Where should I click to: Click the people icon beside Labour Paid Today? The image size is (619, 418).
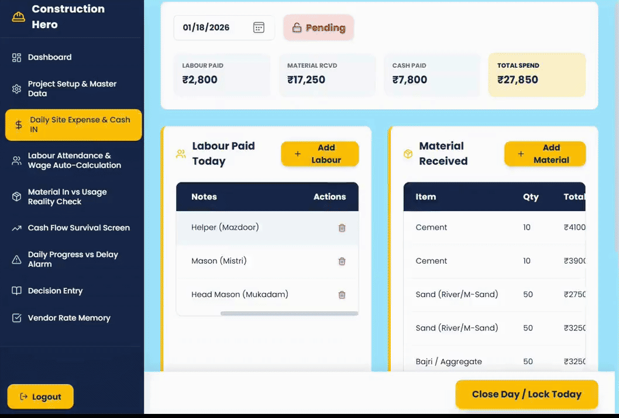[x=180, y=154]
